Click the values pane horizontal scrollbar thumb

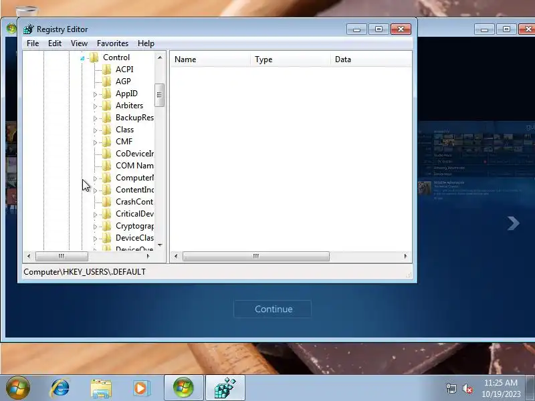coord(256,256)
